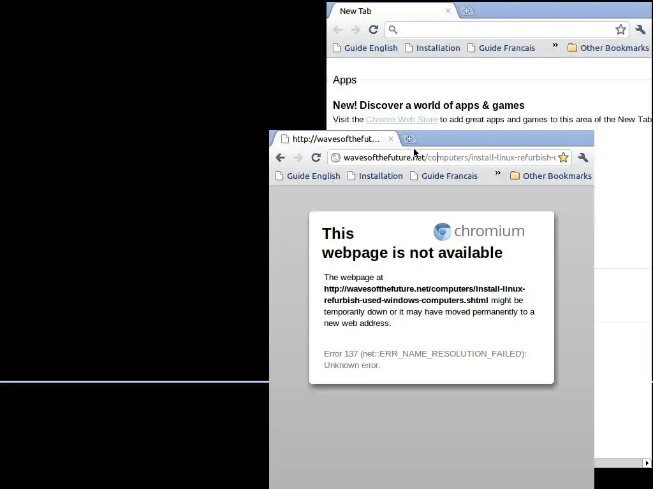Image resolution: width=653 pixels, height=489 pixels.
Task: Click the wavesofthefuture.net address bar
Action: (x=449, y=158)
